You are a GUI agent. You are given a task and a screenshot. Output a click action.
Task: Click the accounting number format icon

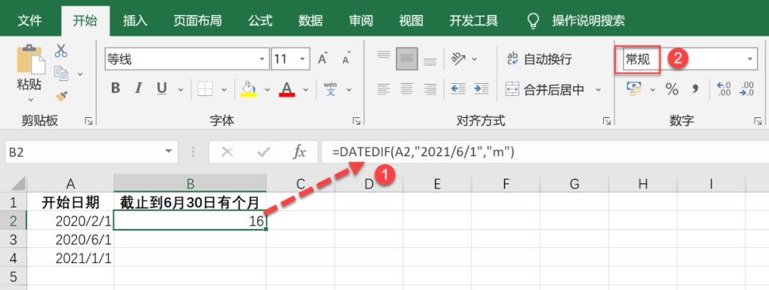tap(634, 89)
